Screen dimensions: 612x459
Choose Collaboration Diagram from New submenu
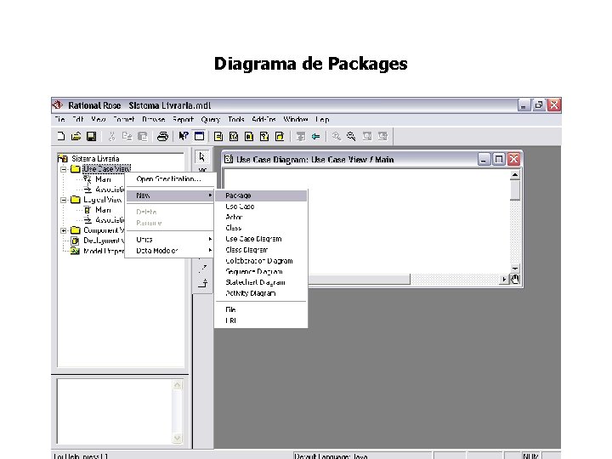(261, 261)
